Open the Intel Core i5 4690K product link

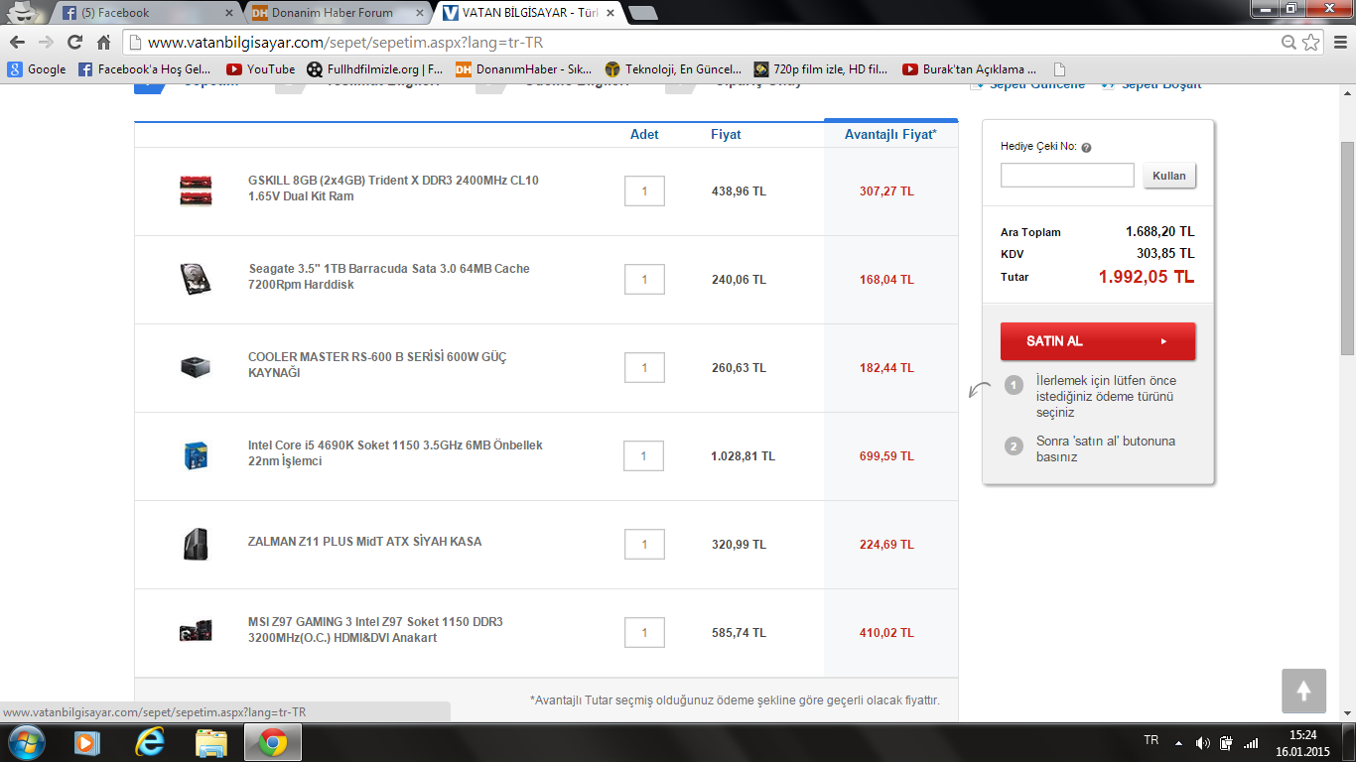click(395, 453)
